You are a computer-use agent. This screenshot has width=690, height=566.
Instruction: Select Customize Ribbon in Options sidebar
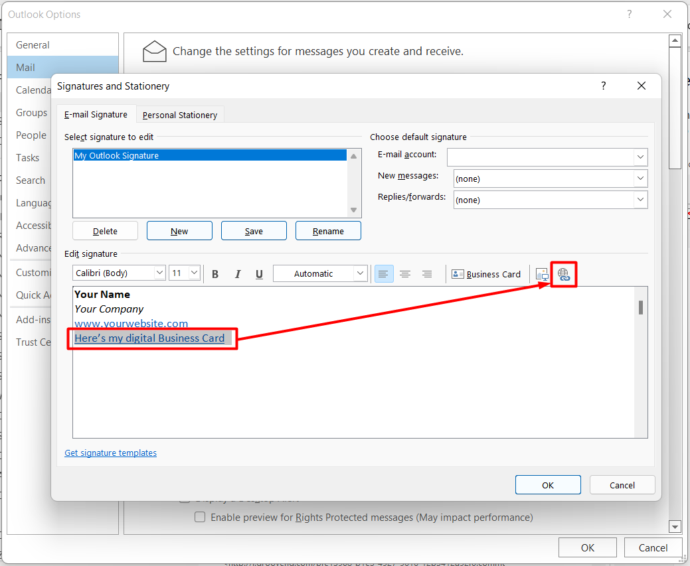click(x=33, y=273)
